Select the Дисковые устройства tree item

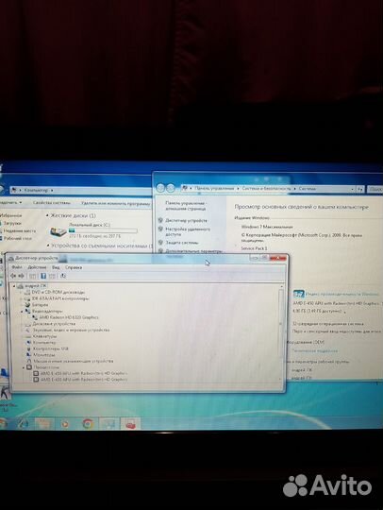54,324
